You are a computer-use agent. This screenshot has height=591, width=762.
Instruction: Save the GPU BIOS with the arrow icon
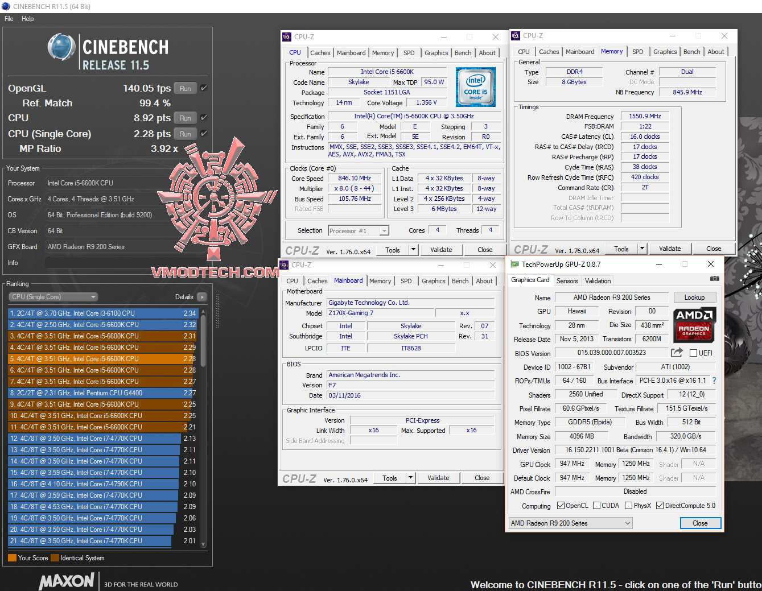click(677, 353)
